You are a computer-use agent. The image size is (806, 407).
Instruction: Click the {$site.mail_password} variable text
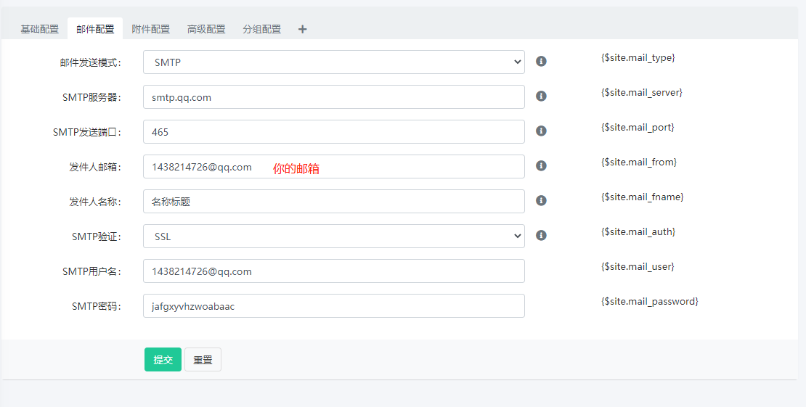coord(650,302)
